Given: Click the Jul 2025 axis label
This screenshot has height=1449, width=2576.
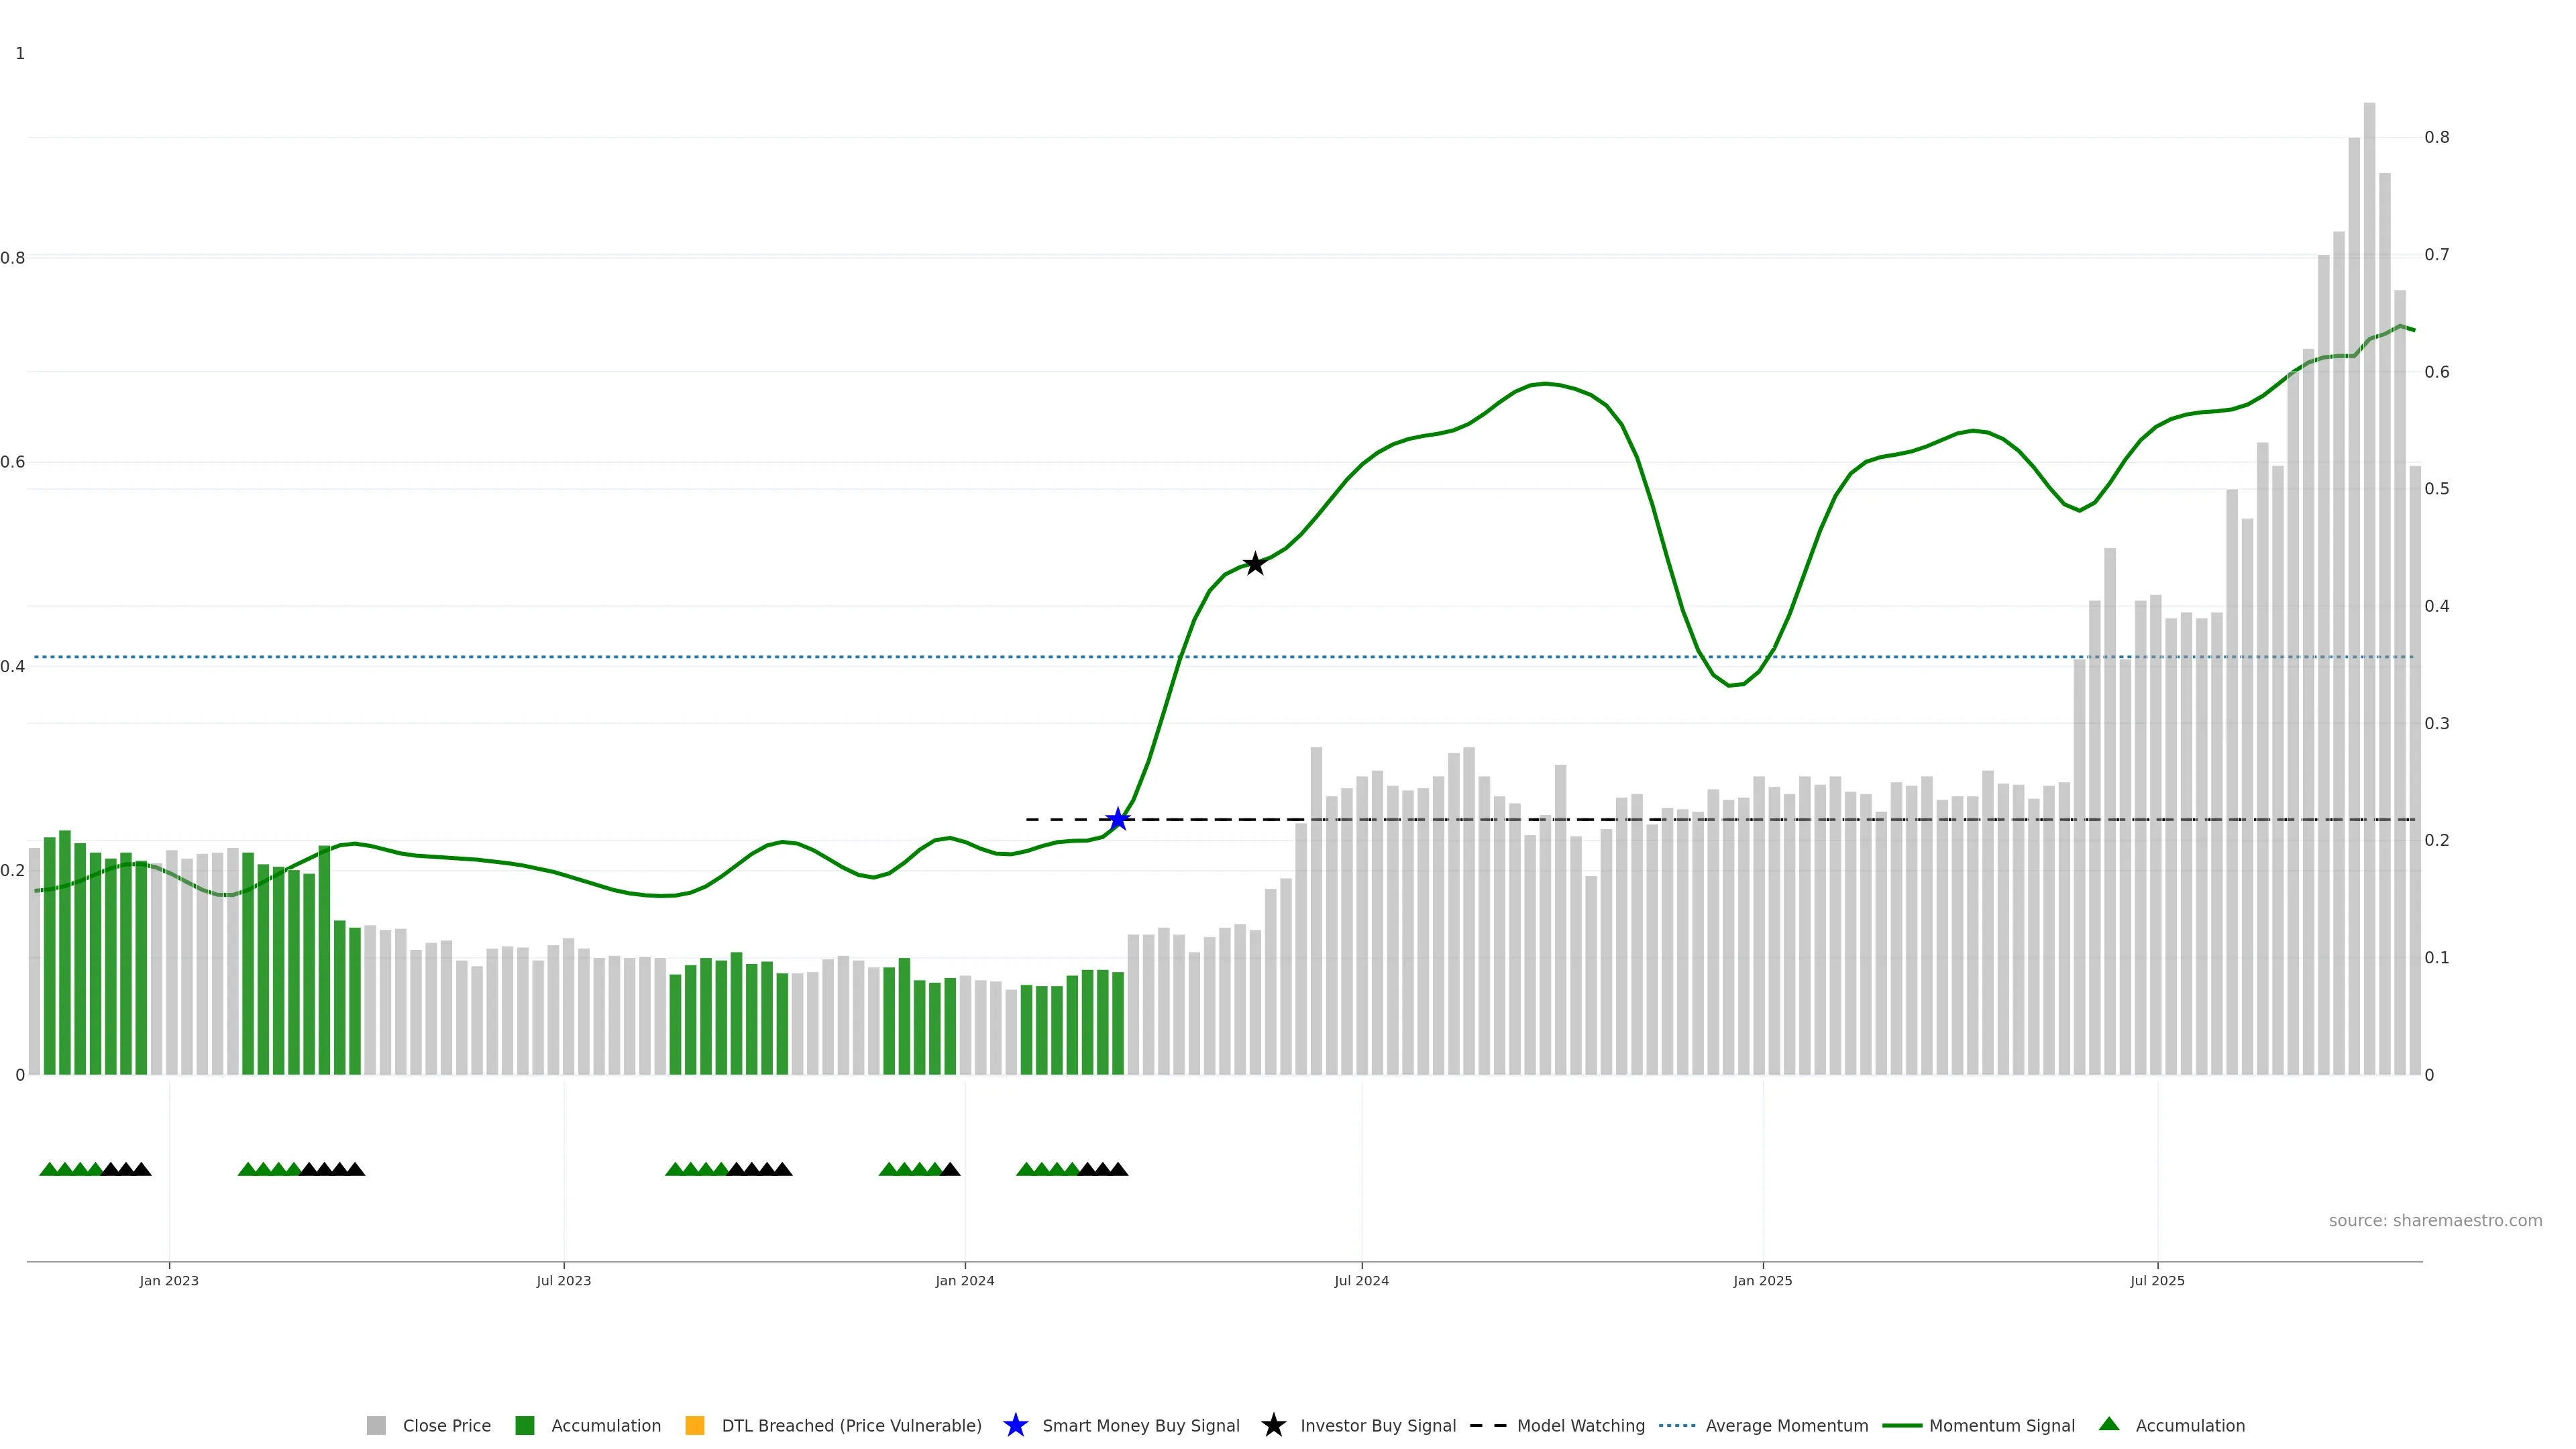Looking at the screenshot, I should point(2158,1281).
